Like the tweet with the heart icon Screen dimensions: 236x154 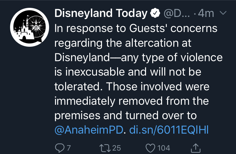[150, 148]
